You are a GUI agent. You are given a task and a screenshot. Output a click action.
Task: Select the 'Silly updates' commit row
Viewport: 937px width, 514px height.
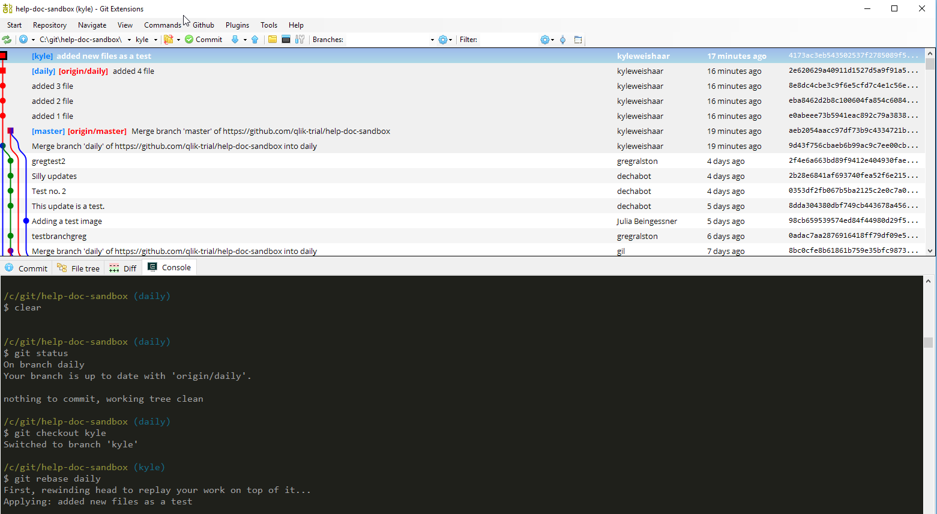(462, 176)
